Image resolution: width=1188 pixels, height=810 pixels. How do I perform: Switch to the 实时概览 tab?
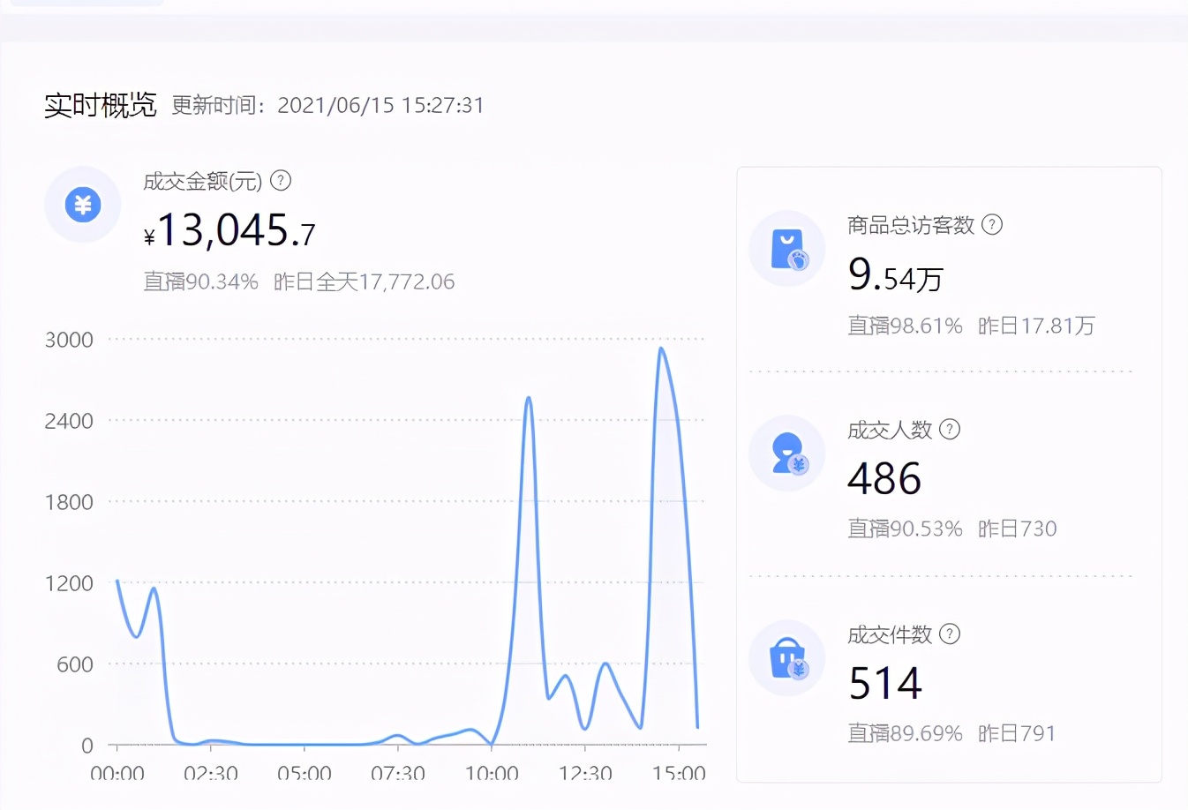101,105
